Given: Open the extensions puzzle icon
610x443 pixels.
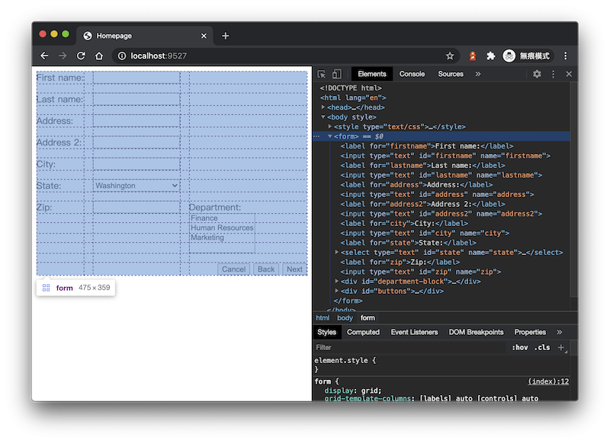Looking at the screenshot, I should [x=490, y=56].
